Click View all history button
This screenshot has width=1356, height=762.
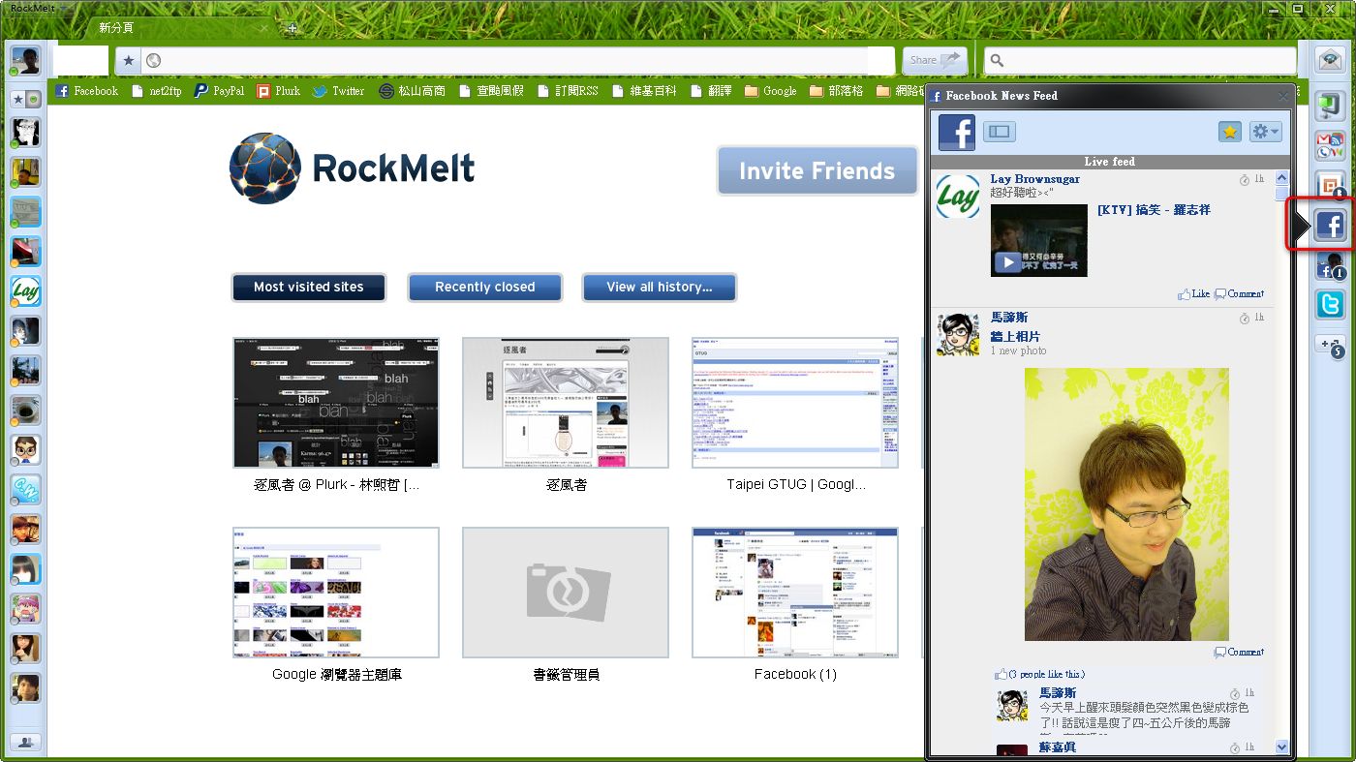[x=660, y=287]
